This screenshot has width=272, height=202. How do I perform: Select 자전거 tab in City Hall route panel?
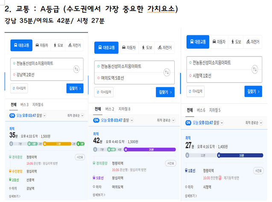(253, 42)
